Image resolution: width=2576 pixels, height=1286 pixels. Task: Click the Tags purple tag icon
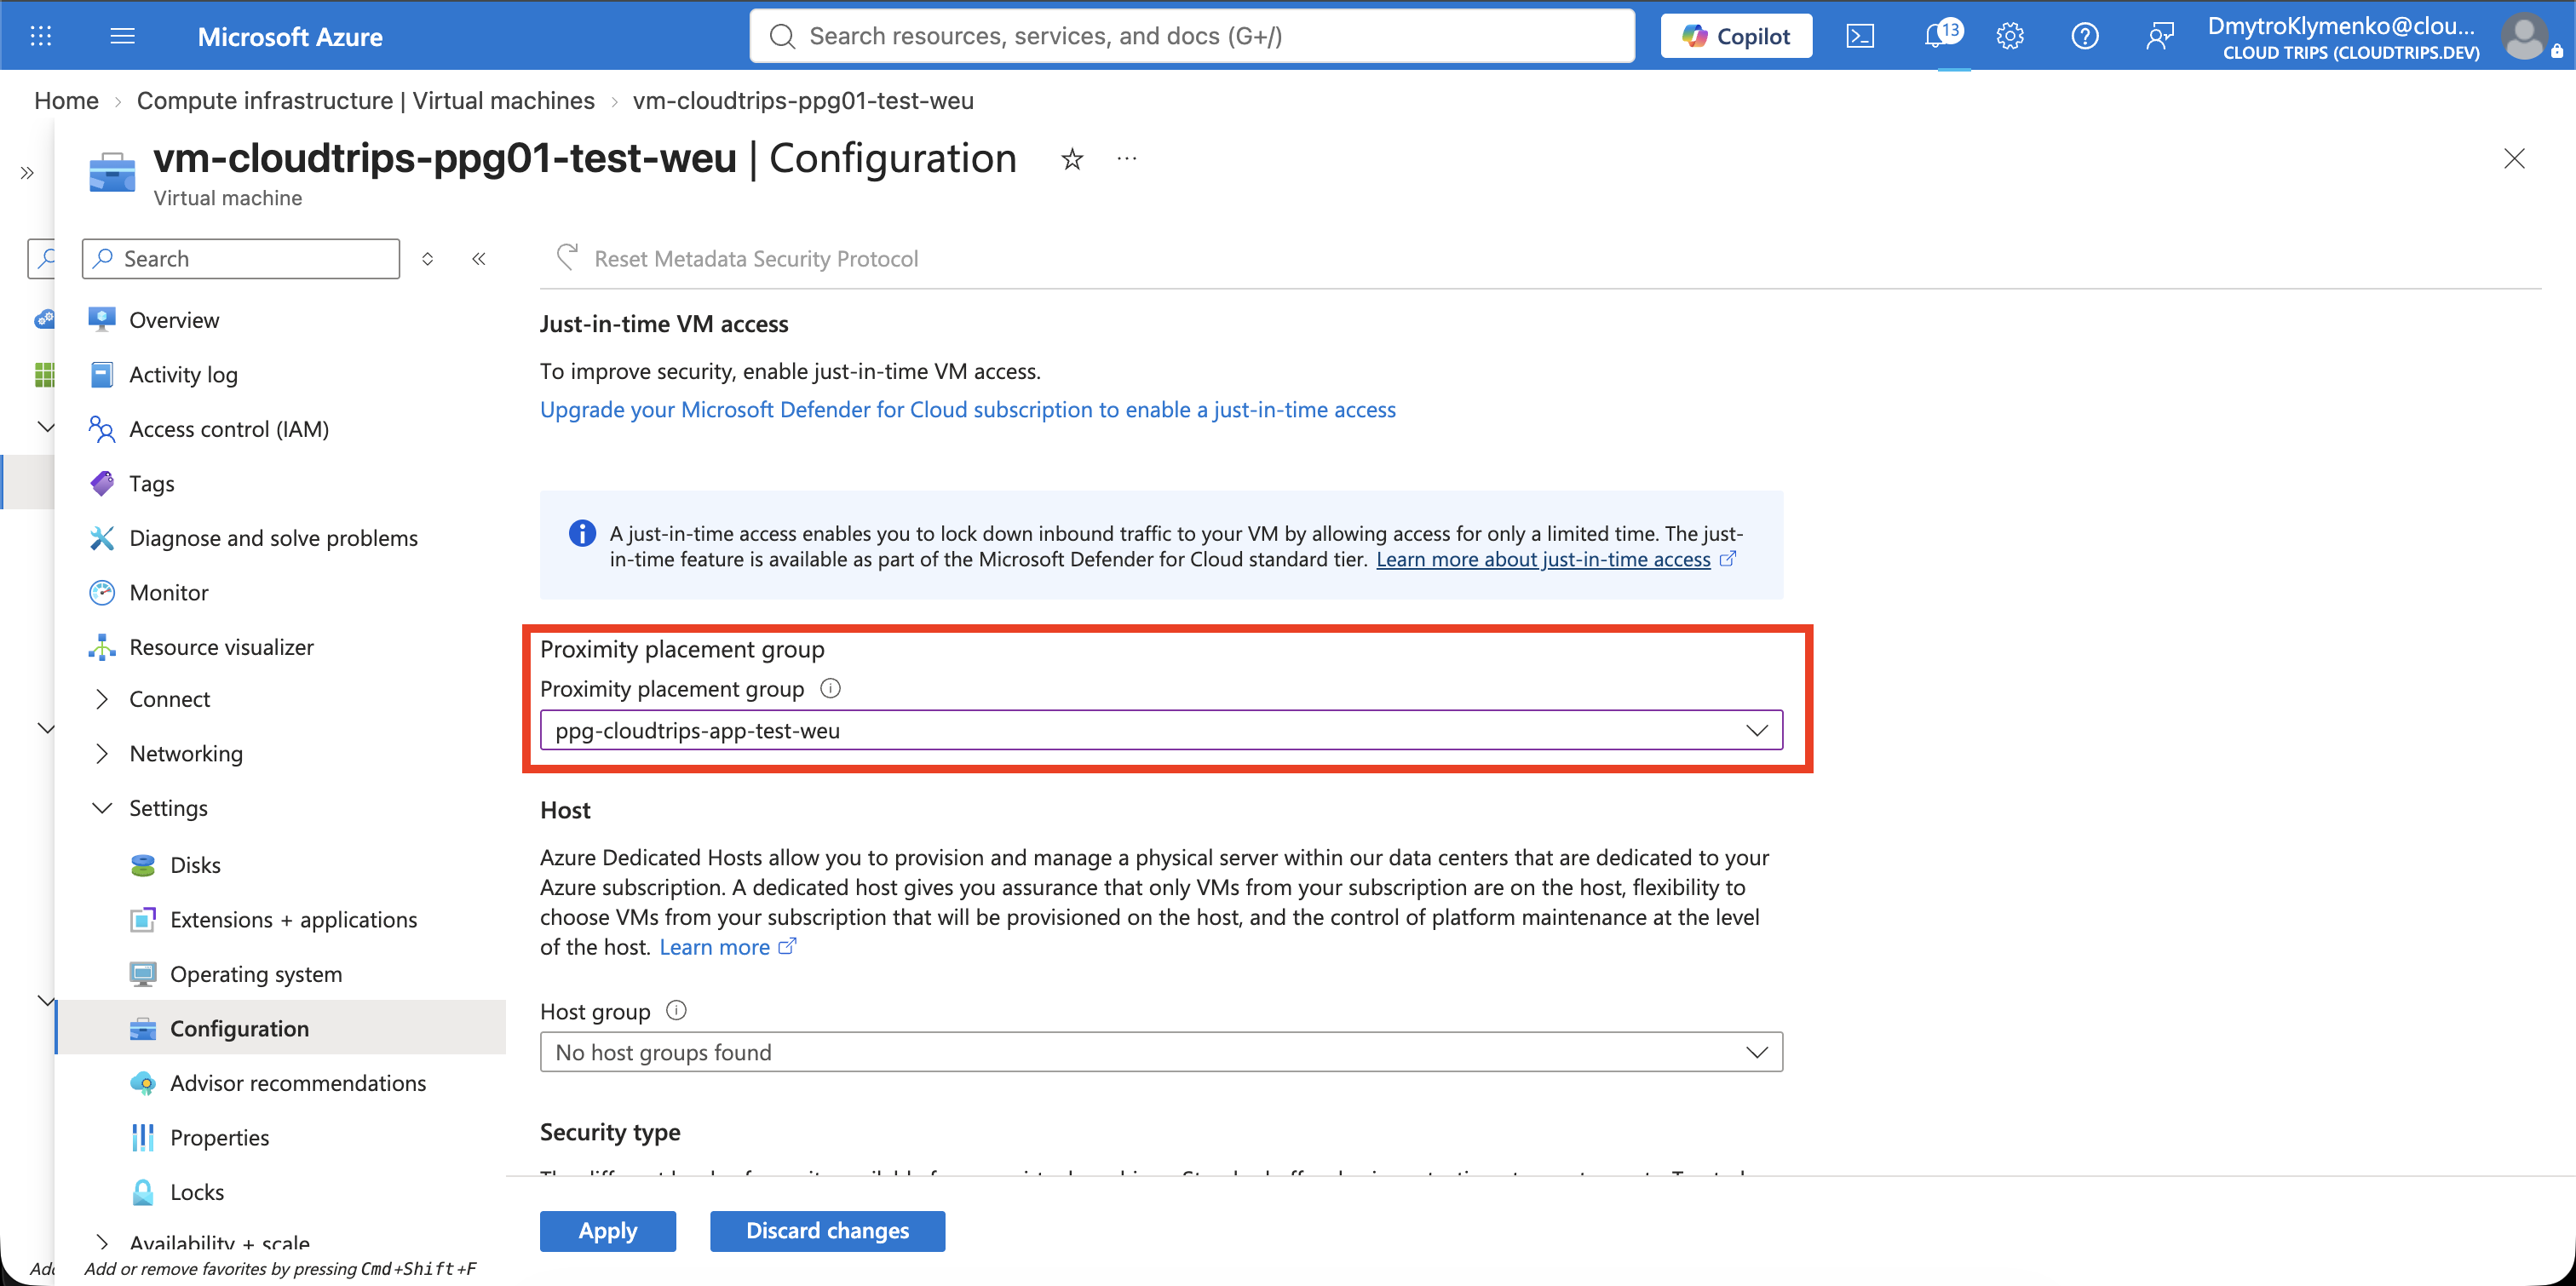click(x=102, y=483)
